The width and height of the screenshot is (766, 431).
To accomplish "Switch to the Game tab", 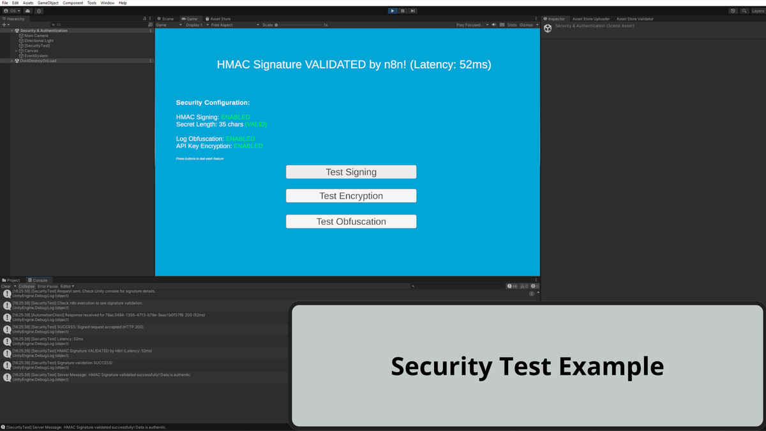I will coord(190,19).
